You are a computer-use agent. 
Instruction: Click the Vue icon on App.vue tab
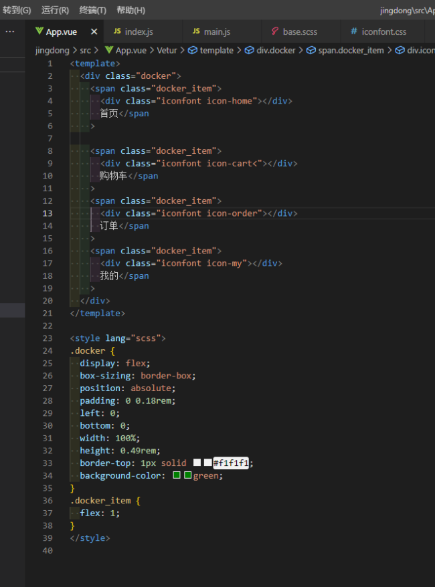pos(39,31)
